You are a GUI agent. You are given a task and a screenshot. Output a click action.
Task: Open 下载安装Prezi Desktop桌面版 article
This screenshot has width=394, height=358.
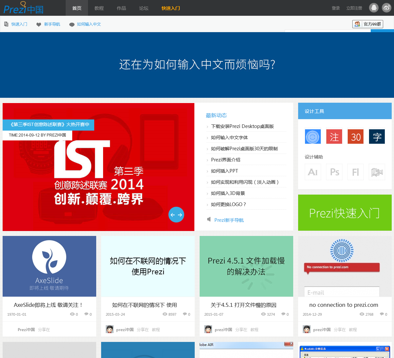pyautogui.click(x=242, y=126)
